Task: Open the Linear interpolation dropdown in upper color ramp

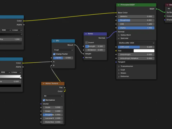Action: pos(17,30)
